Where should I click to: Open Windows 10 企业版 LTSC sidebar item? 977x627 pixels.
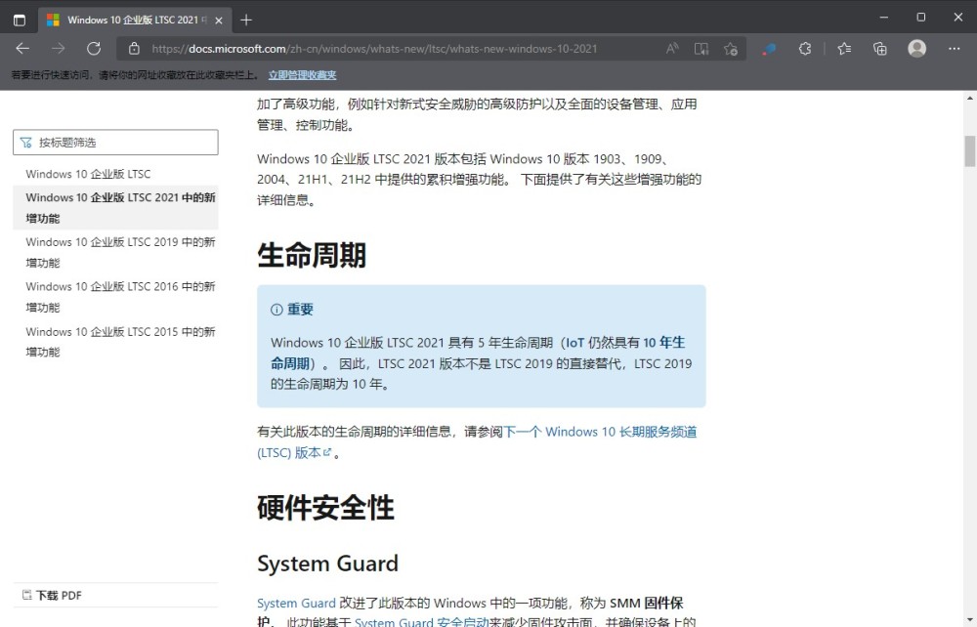[88, 174]
